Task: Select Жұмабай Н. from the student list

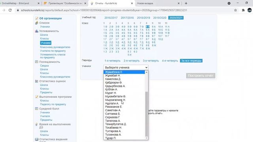Action: [124, 75]
